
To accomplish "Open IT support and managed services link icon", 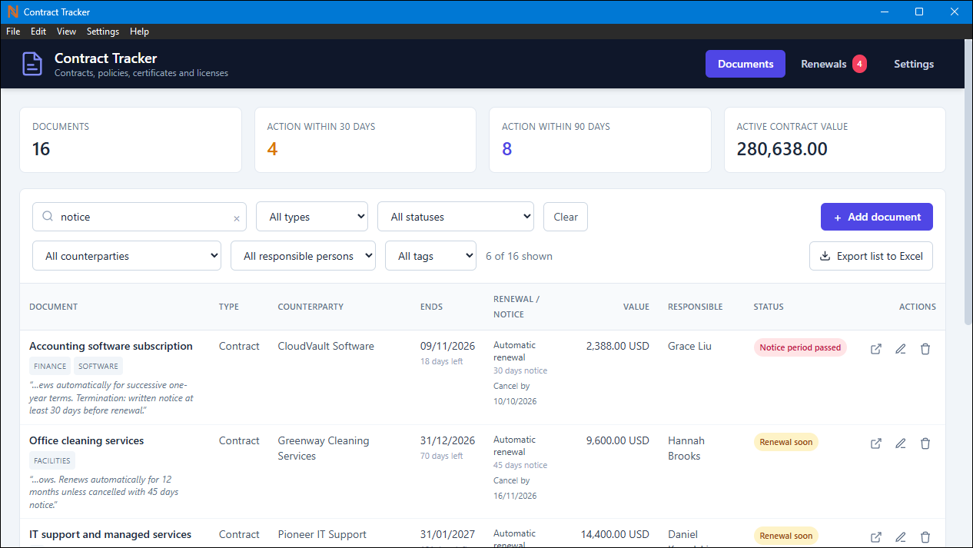I will click(x=876, y=537).
